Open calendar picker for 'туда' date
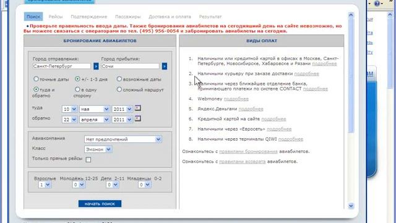396x223 pixels. 137,108
